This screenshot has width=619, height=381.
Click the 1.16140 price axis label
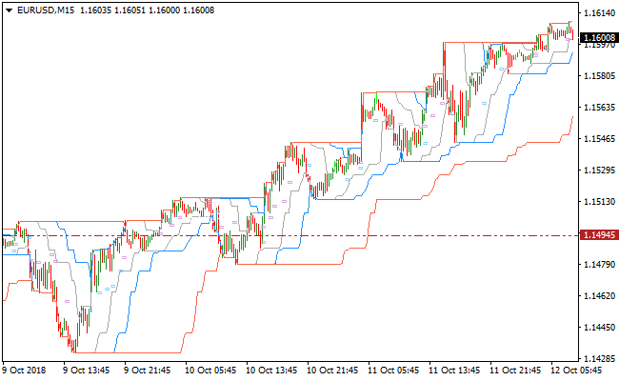pos(599,13)
